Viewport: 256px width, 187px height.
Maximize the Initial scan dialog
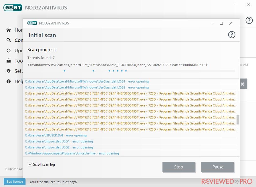[221, 23]
